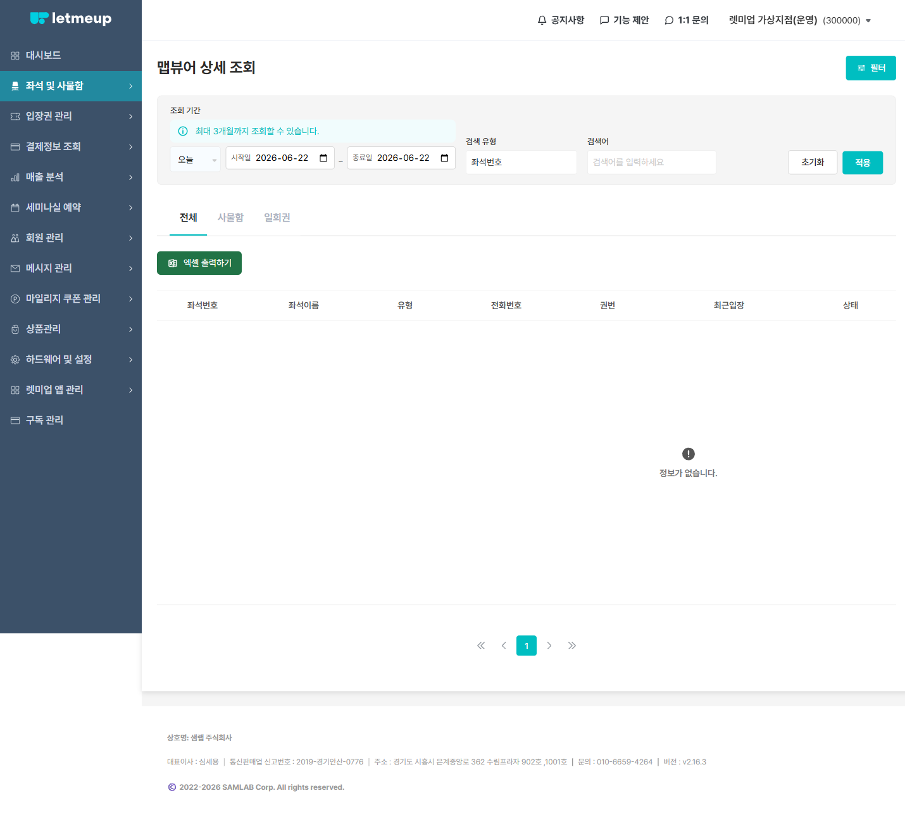The image size is (905, 824).
Task: Click the 엑셀 출력하기 button
Action: (199, 263)
